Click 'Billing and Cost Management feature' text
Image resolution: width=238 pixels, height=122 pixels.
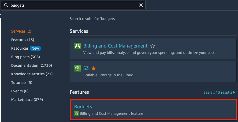coord(111,113)
